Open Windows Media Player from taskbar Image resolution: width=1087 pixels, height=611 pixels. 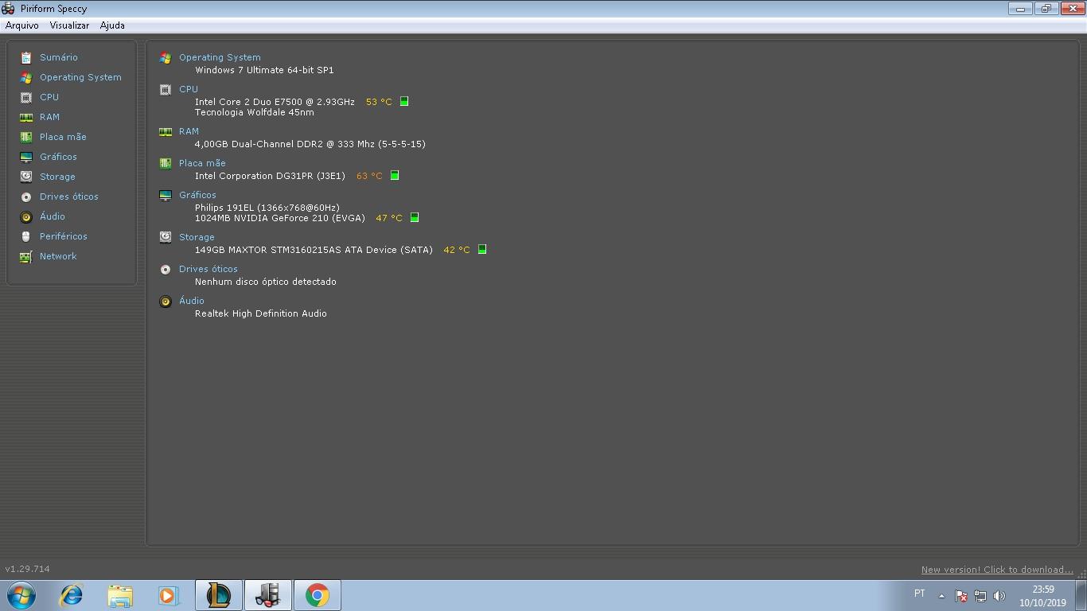click(169, 595)
